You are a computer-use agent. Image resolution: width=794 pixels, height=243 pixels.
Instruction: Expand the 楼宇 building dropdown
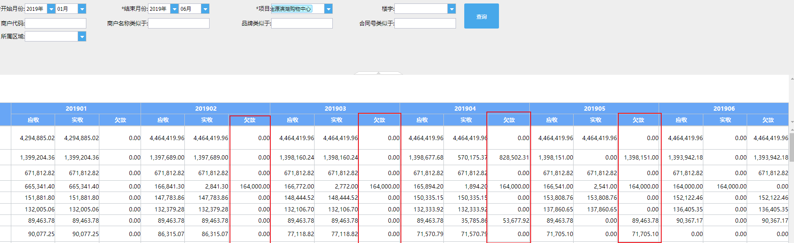tap(452, 9)
